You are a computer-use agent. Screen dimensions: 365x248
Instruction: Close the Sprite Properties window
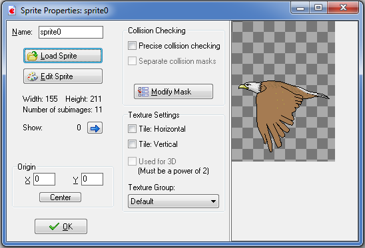(343, 8)
